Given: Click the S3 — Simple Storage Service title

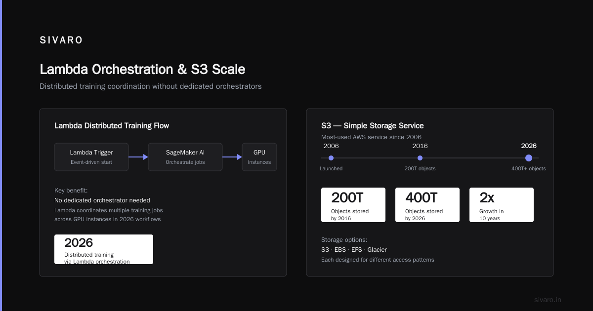Looking at the screenshot, I should tap(373, 126).
